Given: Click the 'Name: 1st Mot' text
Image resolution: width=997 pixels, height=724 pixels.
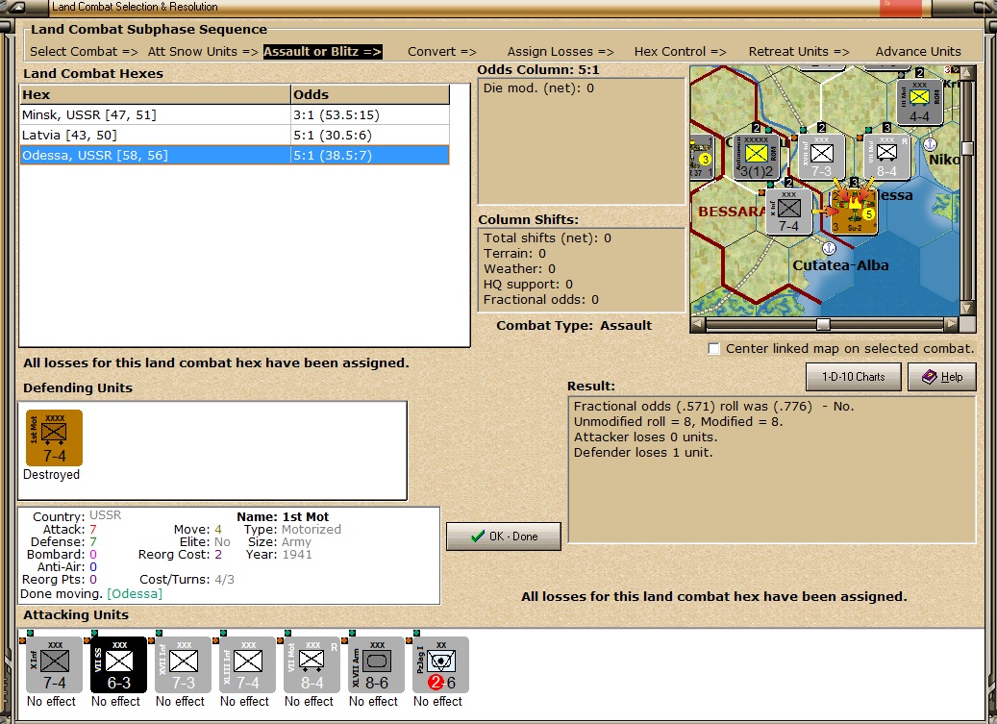Looking at the screenshot, I should coord(283,516).
